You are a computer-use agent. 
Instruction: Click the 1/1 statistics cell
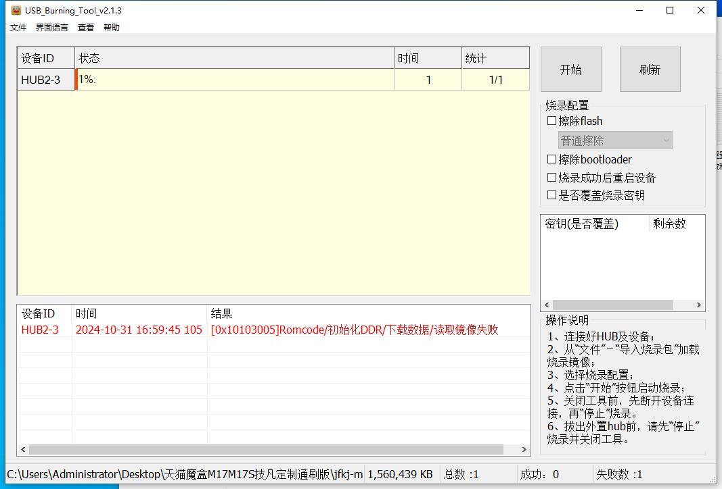coord(495,80)
